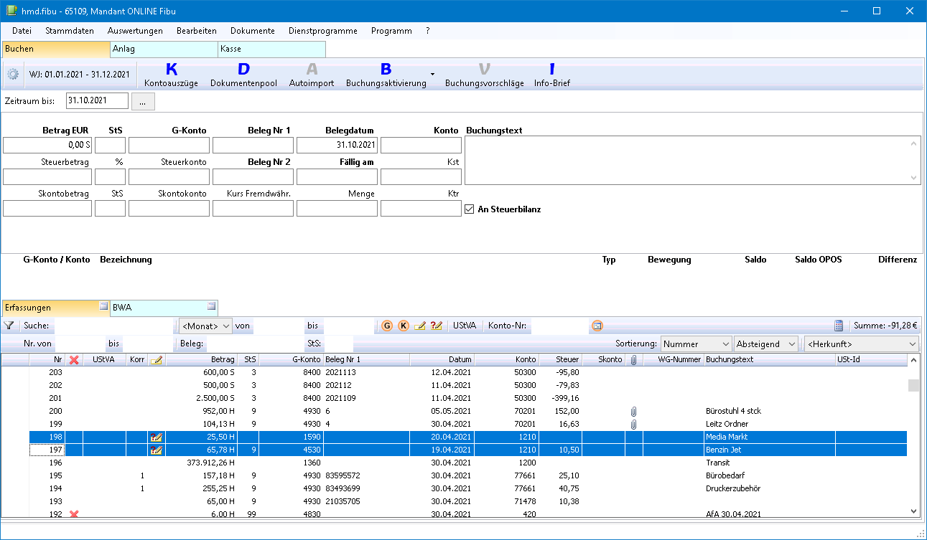Toggle the An Steuerbilanz checkbox

point(470,209)
